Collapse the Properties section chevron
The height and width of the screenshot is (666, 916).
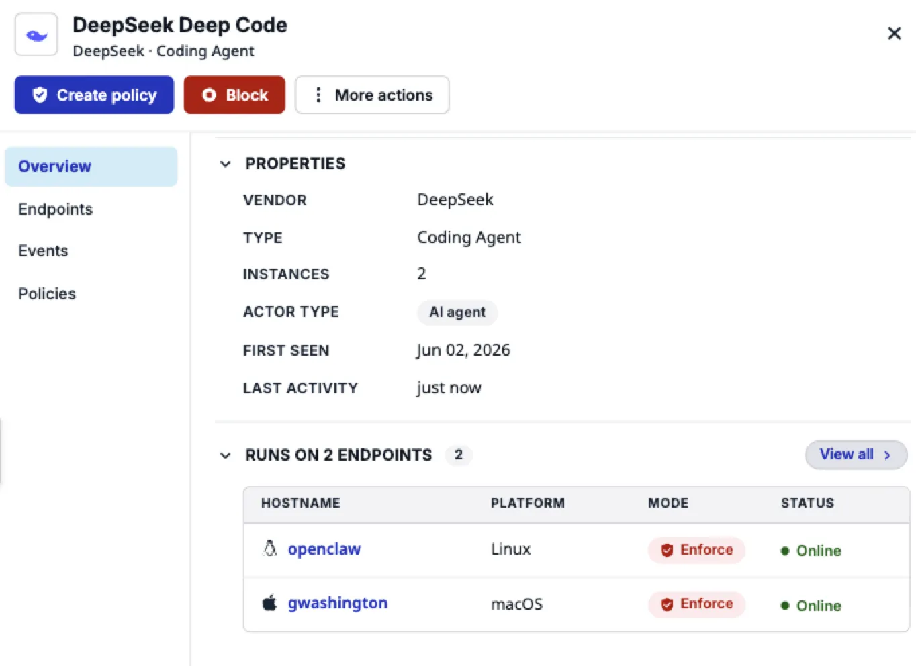[226, 164]
